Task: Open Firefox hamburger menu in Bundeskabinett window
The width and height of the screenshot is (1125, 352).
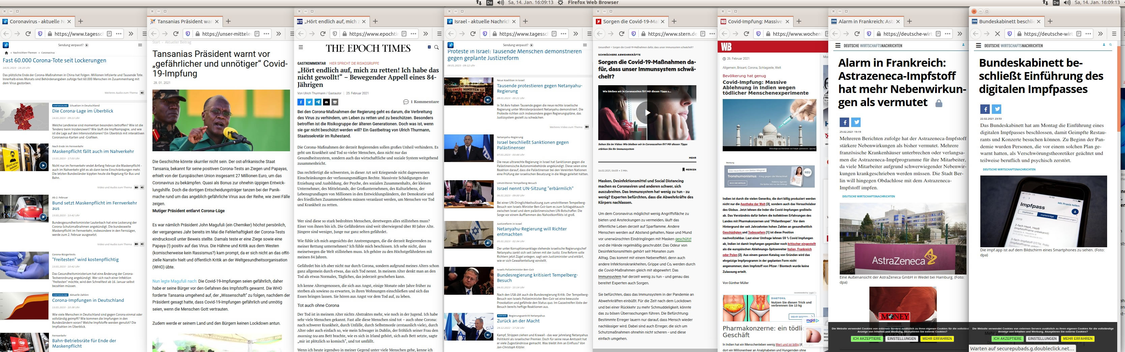Action: (x=1114, y=34)
